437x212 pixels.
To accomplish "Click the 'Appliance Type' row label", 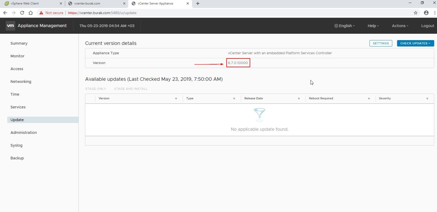I will pos(106,53).
